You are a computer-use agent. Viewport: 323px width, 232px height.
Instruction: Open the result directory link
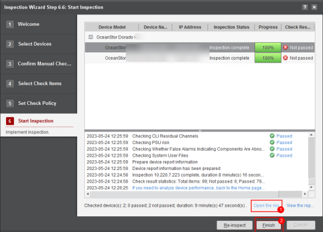(266, 205)
